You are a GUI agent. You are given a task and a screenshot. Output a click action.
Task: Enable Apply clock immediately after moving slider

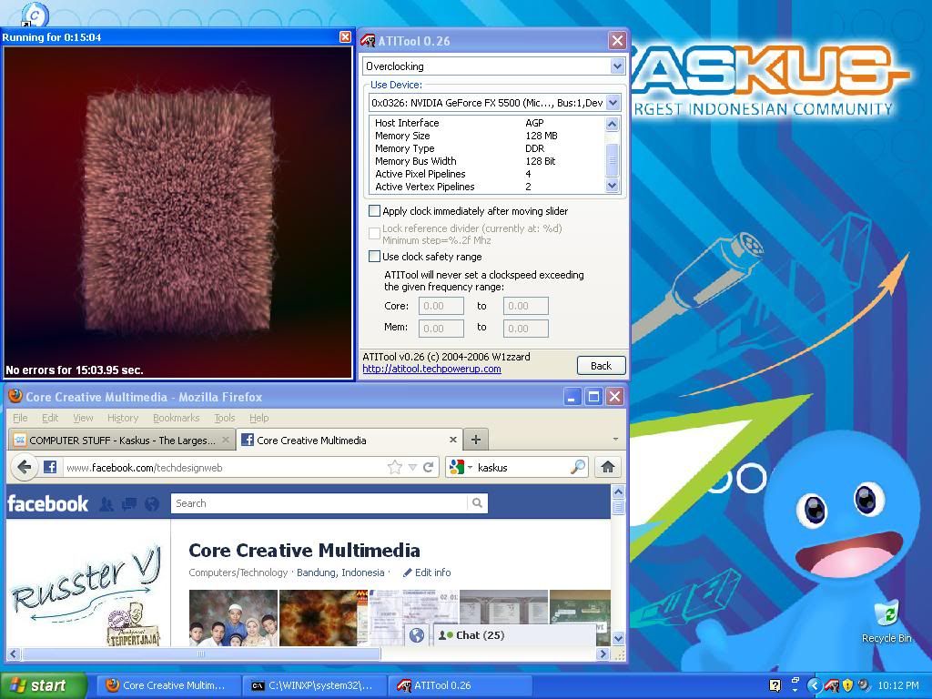pos(374,211)
